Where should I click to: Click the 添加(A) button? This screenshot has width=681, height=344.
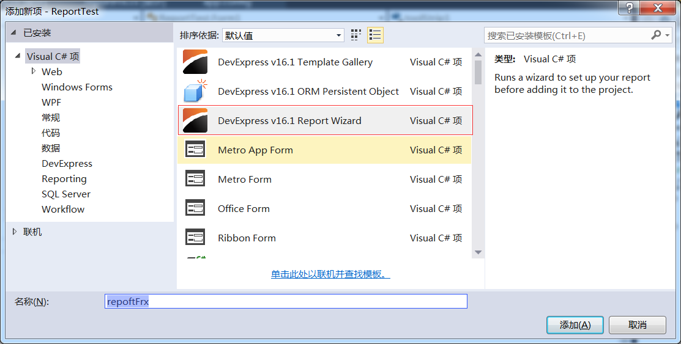pos(575,325)
